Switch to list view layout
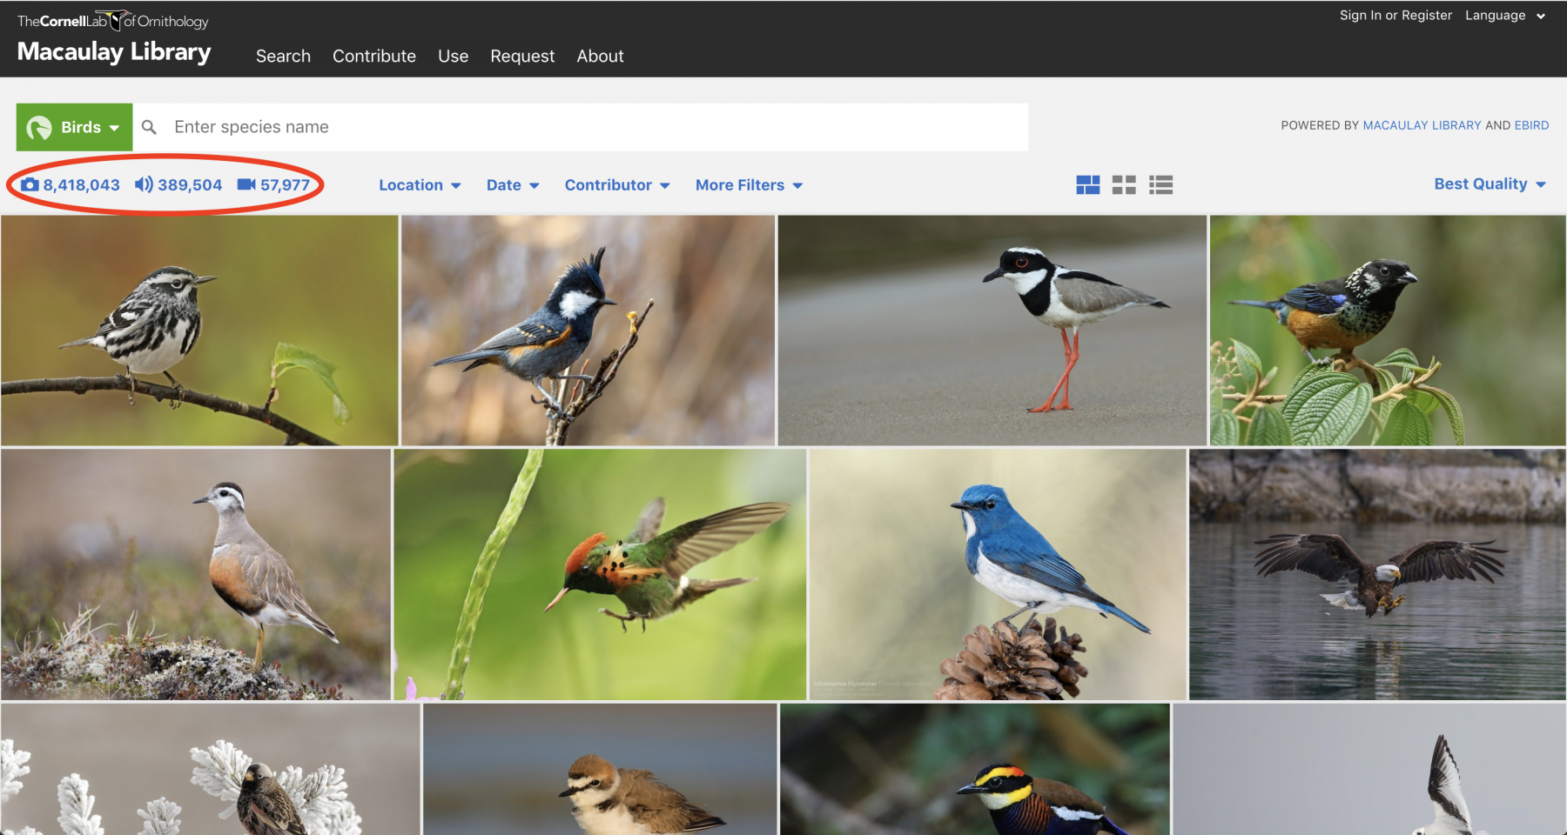 click(1160, 184)
